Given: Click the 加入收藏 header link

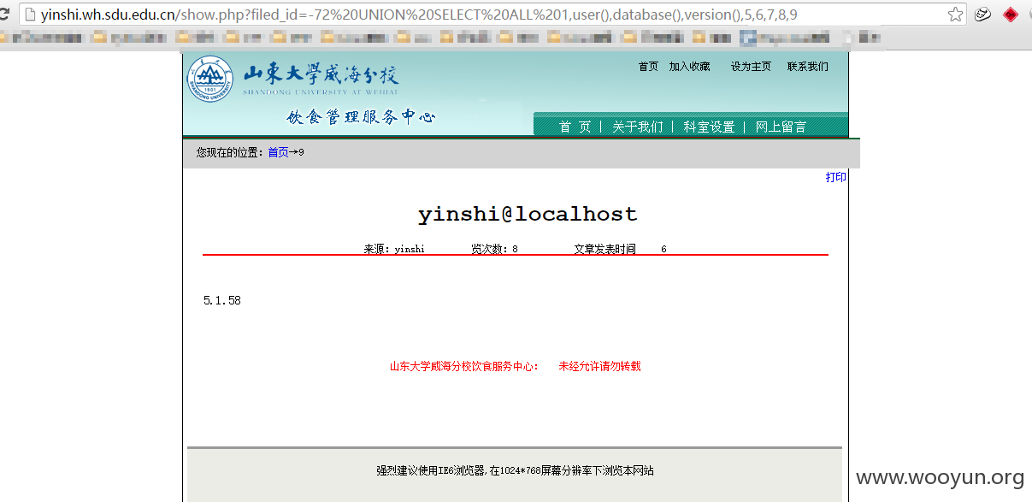Looking at the screenshot, I should click(690, 67).
